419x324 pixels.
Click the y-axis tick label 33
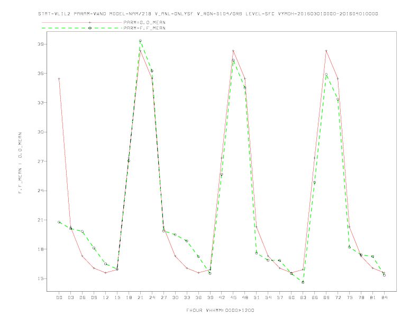pyautogui.click(x=41, y=103)
